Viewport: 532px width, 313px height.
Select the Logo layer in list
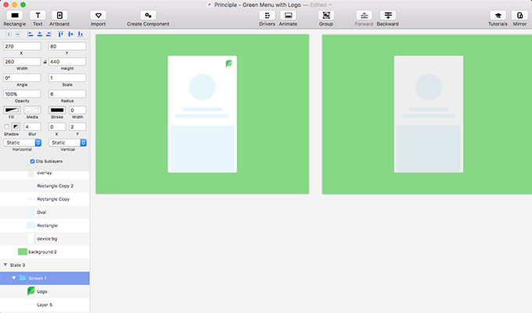point(41,290)
